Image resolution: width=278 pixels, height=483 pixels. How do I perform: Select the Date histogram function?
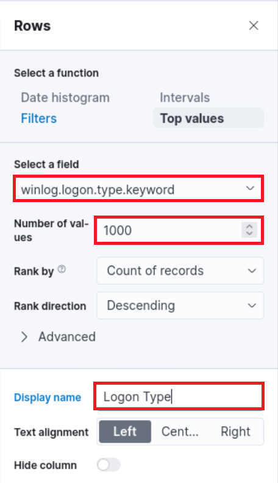coord(65,98)
